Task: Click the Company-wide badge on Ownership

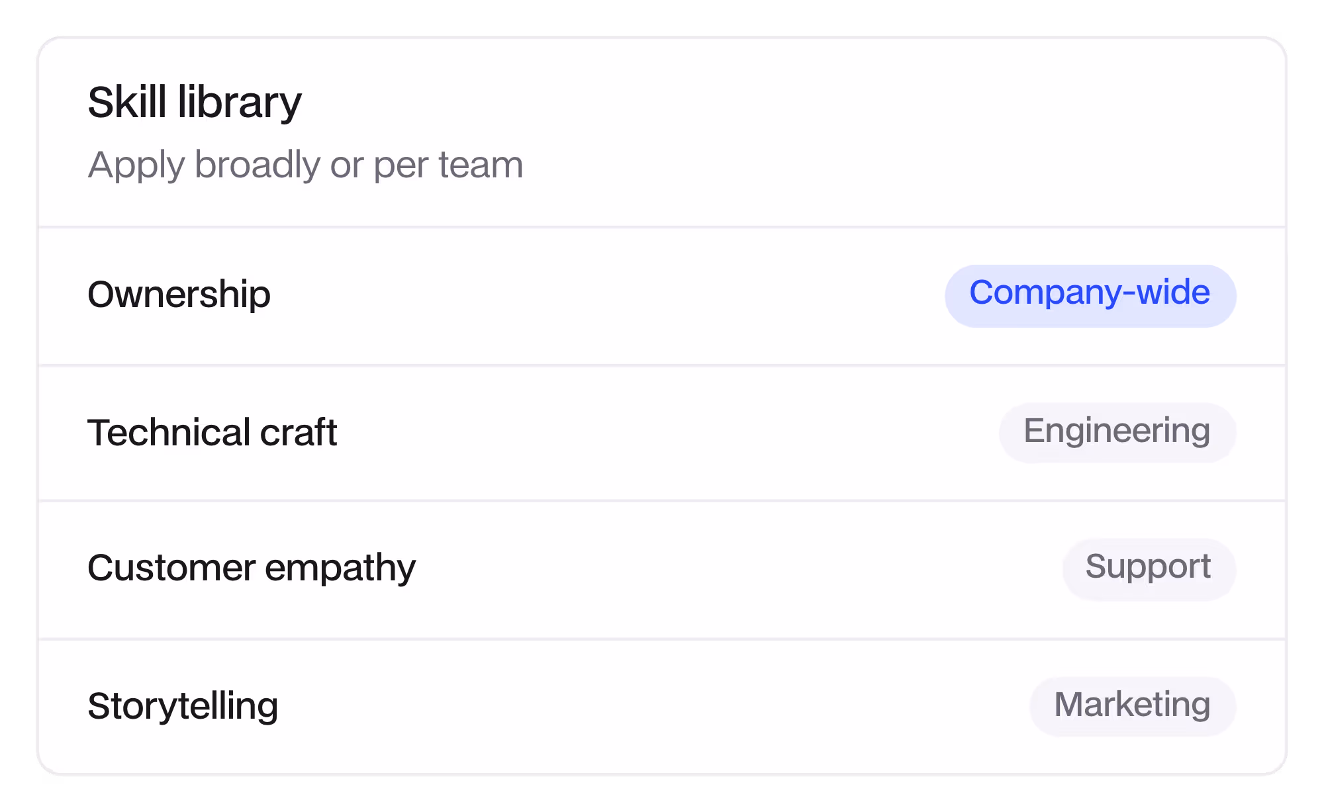Action: tap(1090, 296)
